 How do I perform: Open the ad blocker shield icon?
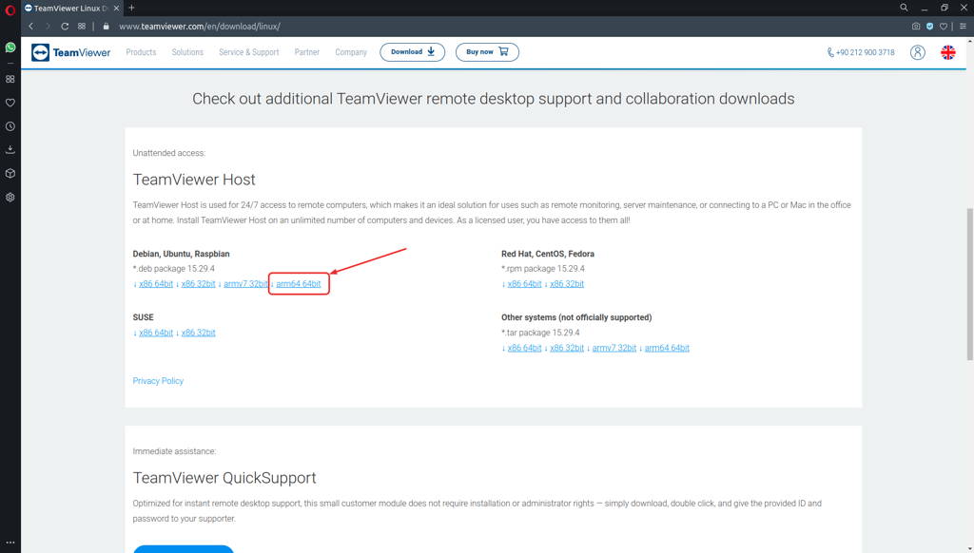930,26
